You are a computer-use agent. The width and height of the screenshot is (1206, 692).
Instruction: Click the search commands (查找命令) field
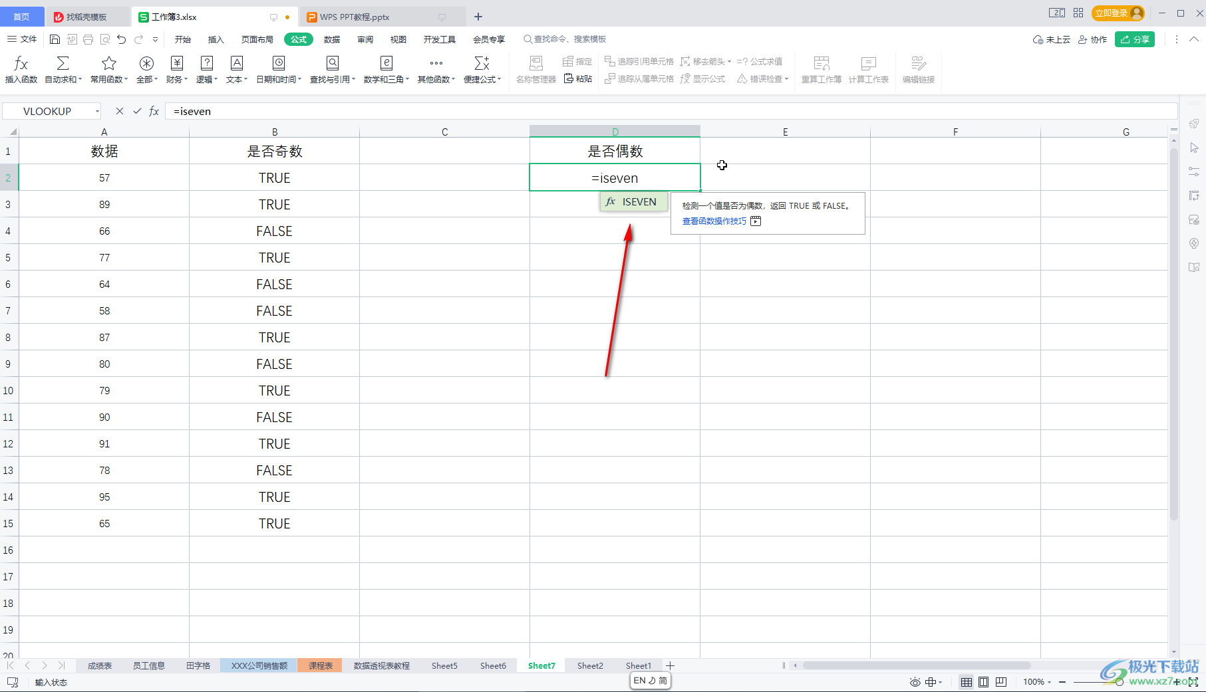[565, 39]
